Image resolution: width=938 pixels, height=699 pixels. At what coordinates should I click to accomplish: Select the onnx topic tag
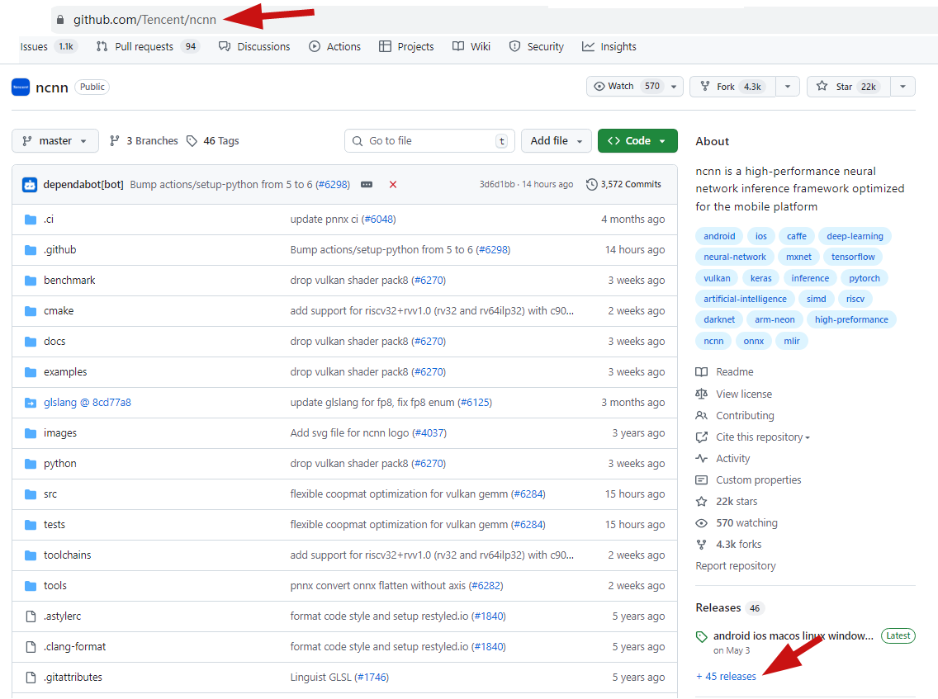pyautogui.click(x=754, y=341)
